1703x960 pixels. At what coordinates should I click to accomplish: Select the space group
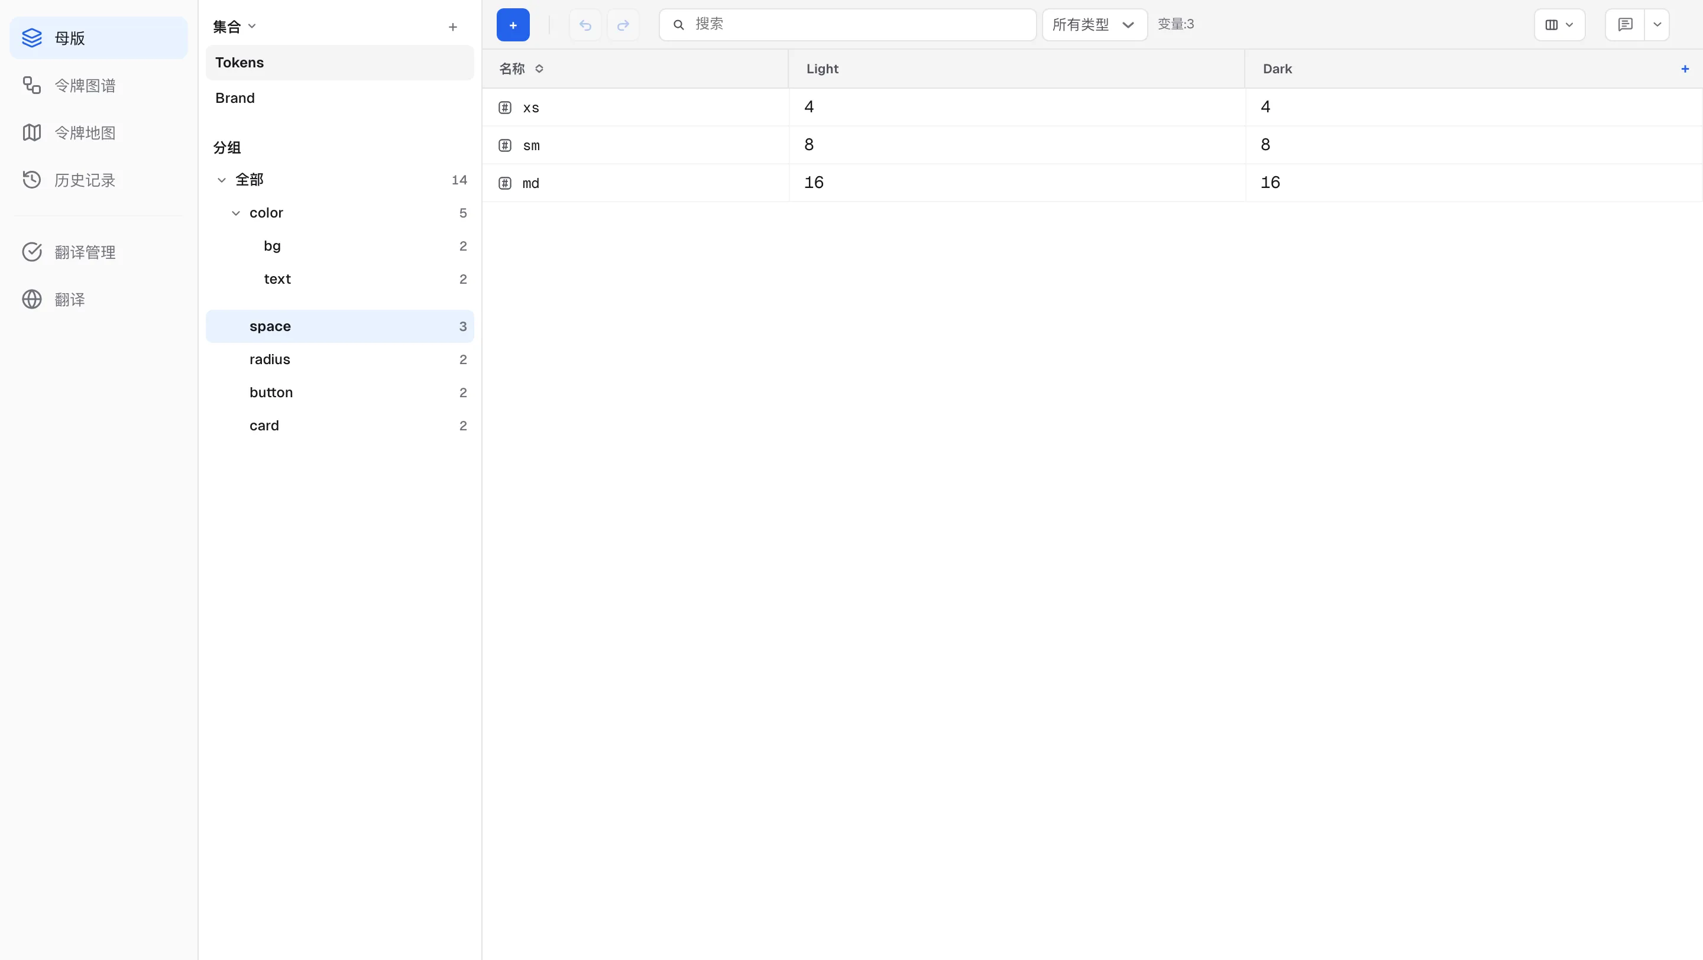(340, 326)
